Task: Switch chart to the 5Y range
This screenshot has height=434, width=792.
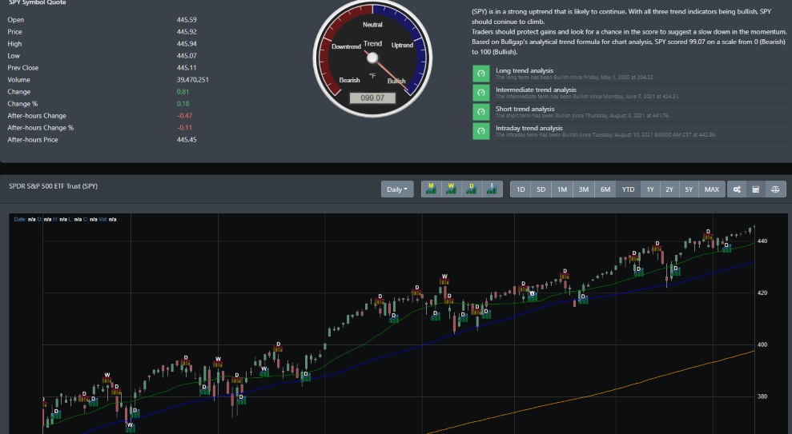Action: pos(689,189)
